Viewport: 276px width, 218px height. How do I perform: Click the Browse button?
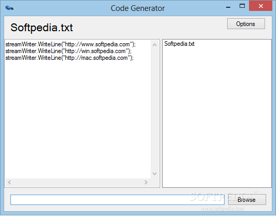click(x=247, y=200)
